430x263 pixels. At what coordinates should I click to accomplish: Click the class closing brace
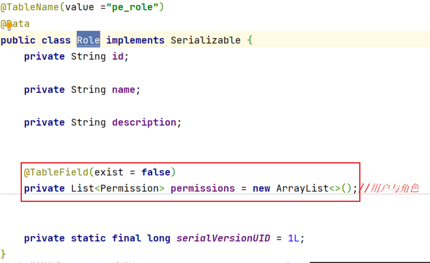tap(3, 254)
